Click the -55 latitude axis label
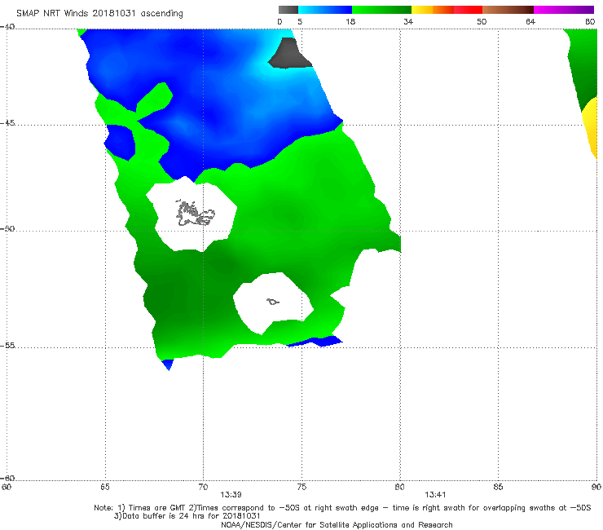Screen dimensions: 603x530 click(7, 345)
